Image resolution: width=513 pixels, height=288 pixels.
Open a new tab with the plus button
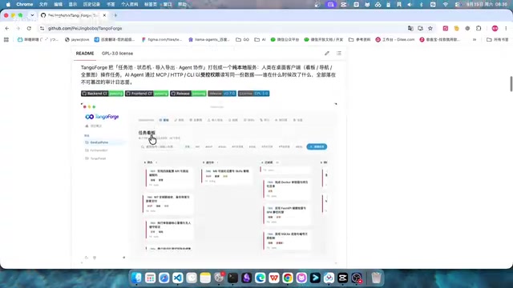click(x=115, y=15)
